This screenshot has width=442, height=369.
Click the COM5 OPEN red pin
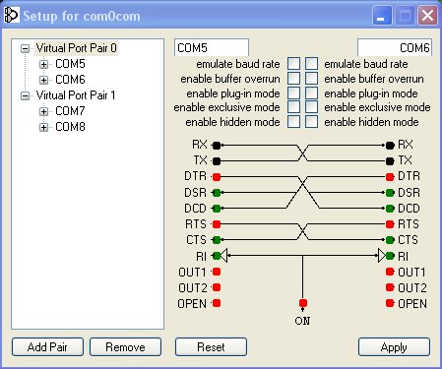[x=217, y=303]
